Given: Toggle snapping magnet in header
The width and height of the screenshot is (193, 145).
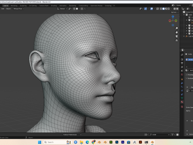Looking at the screenshot, I should click(x=74, y=9).
